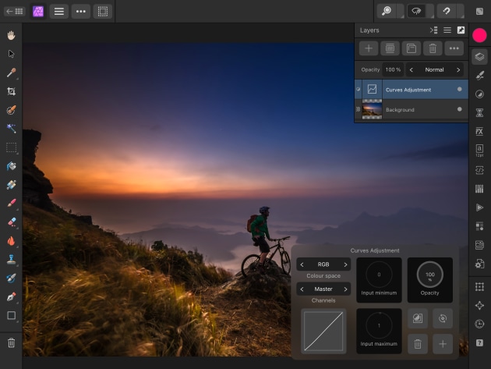Select the Flood Fill bucket tool
Viewport: 491px width, 369px height.
pos(11,166)
